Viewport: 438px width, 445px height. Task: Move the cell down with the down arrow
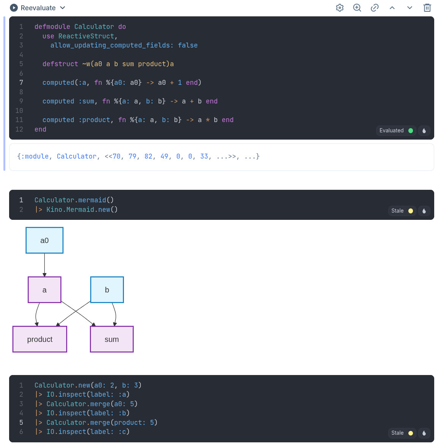pyautogui.click(x=410, y=8)
